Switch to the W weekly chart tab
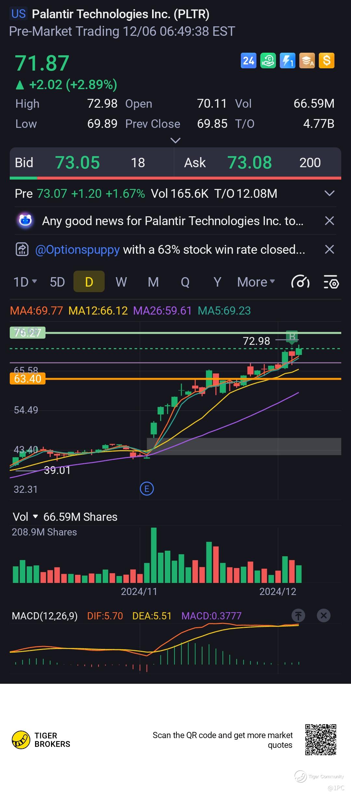The image size is (351, 796). click(x=121, y=282)
